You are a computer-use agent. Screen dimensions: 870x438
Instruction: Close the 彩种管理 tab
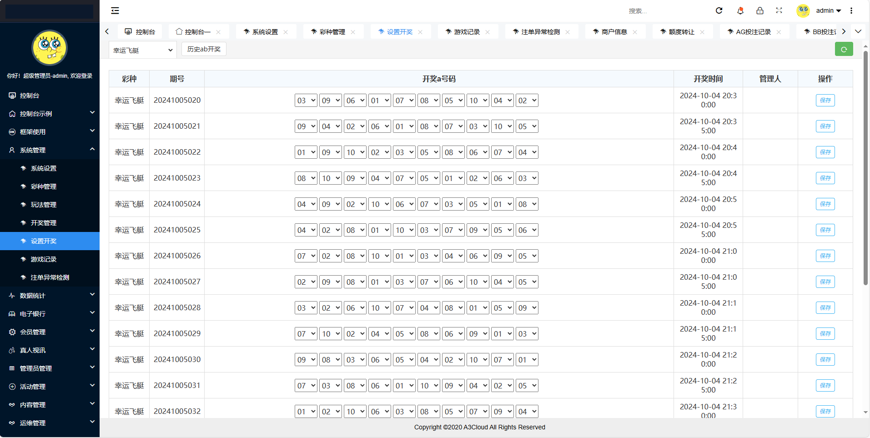click(353, 32)
